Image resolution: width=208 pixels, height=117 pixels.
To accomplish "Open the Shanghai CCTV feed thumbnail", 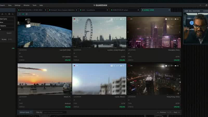I will point(154,32).
